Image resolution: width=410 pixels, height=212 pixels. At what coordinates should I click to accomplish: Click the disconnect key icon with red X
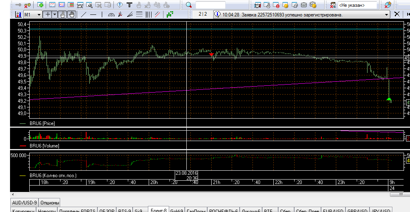coord(27,5)
